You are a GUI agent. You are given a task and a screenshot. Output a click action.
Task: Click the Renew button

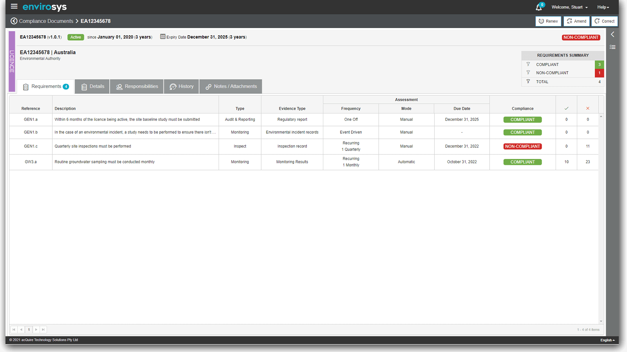(x=548, y=21)
